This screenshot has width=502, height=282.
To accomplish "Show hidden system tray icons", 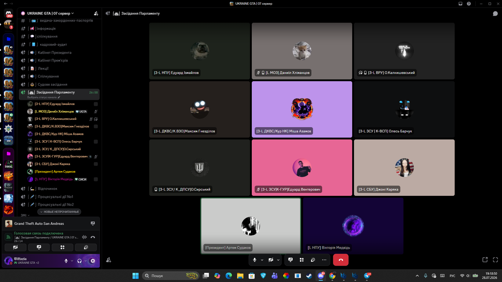I will (x=417, y=276).
